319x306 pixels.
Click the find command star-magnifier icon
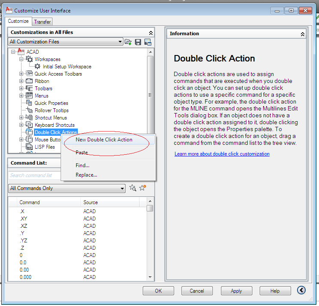[133, 188]
